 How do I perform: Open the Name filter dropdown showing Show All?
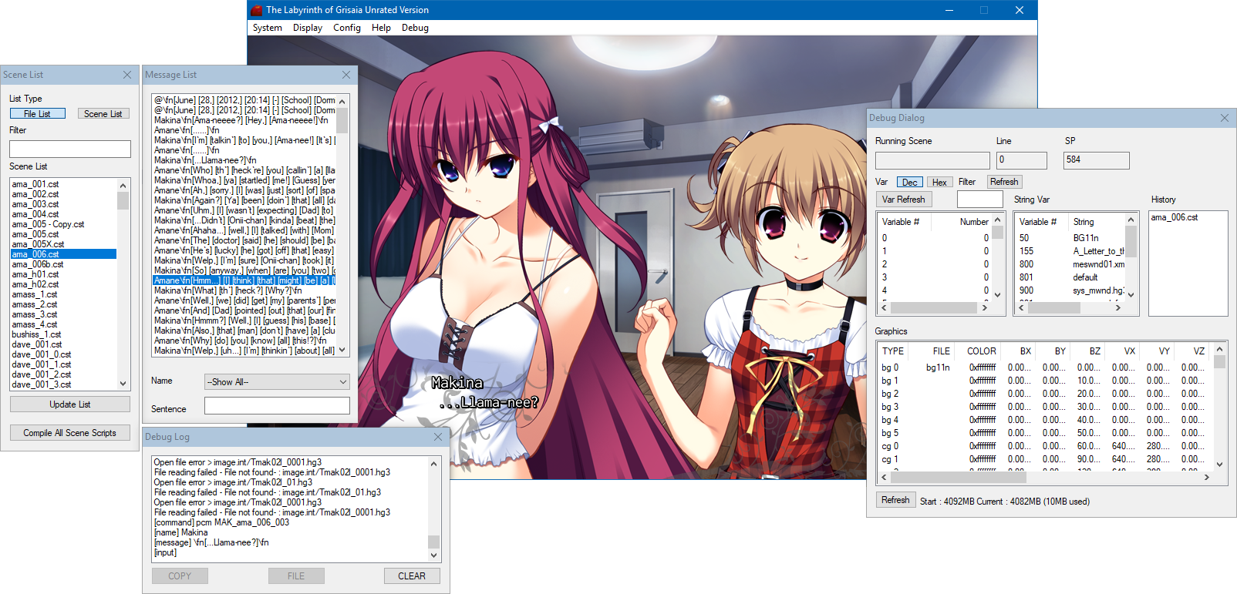tap(277, 381)
